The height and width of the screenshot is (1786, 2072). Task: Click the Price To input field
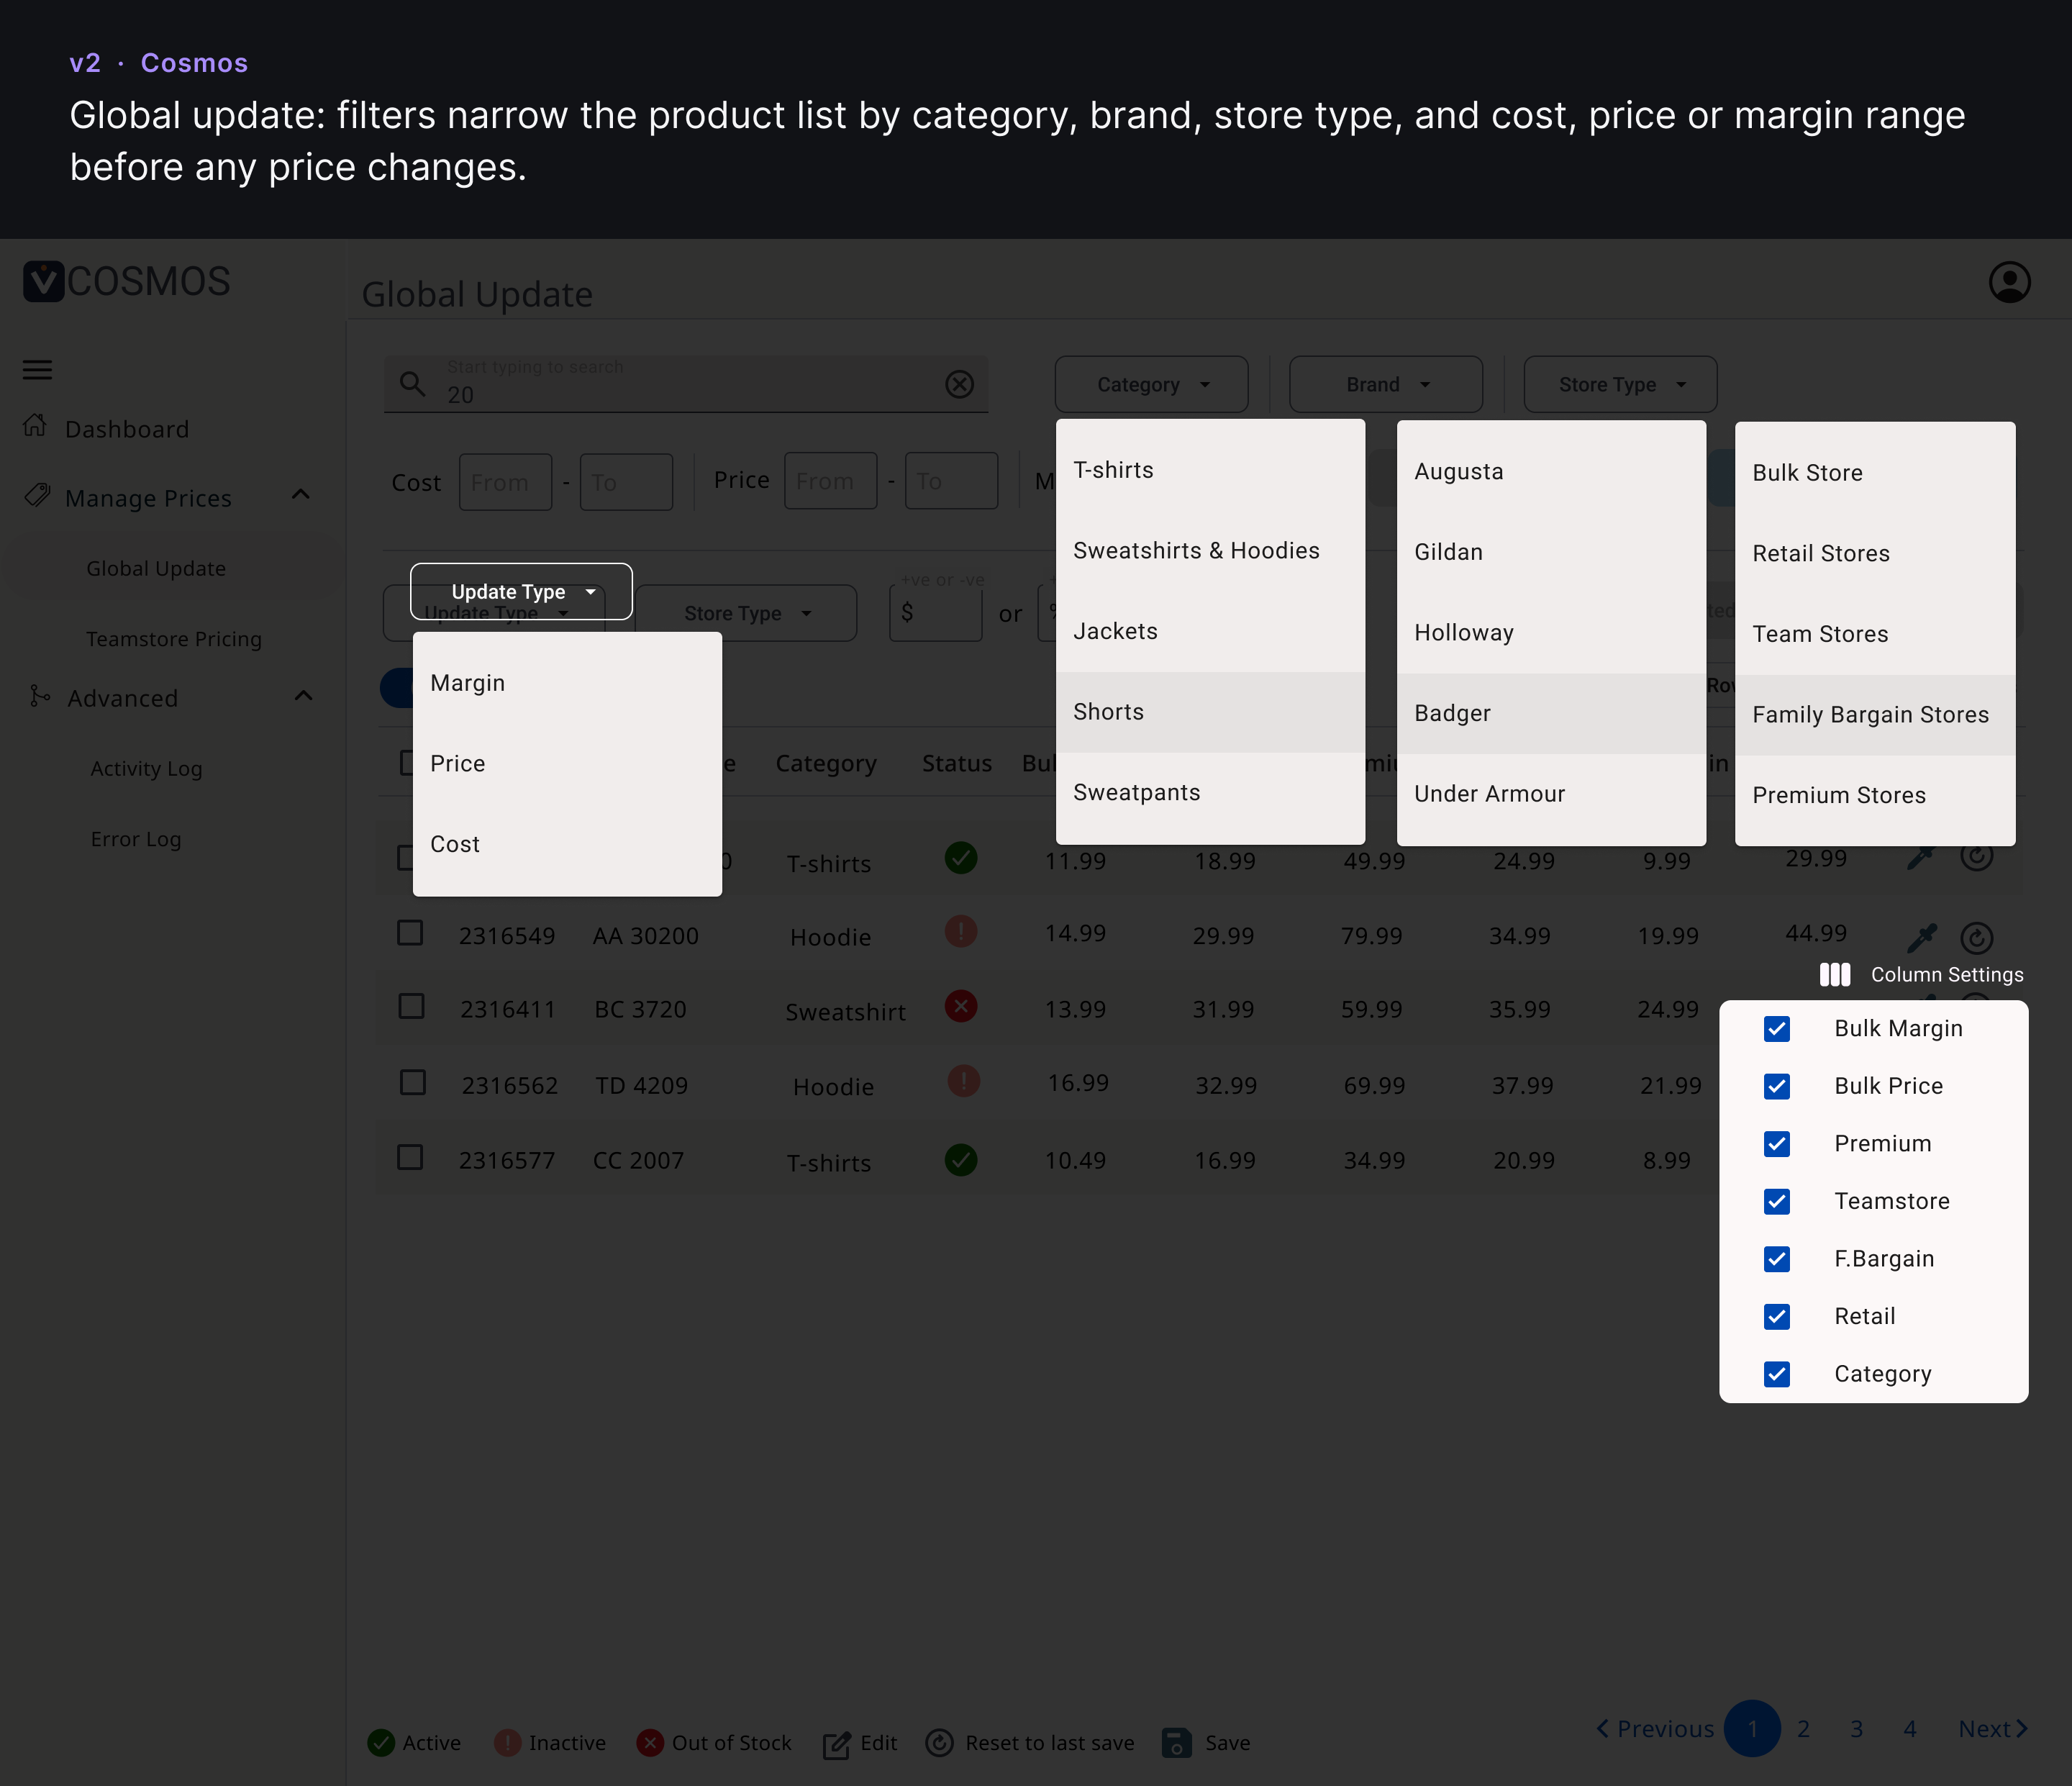pyautogui.click(x=951, y=481)
